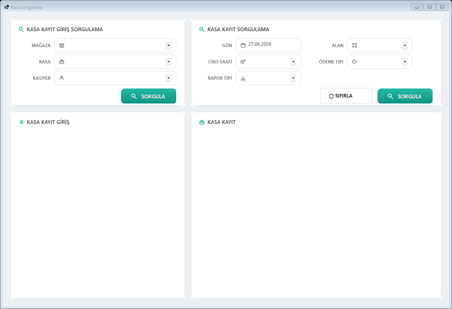Expand the ÖDEME TİPİ dropdown
This screenshot has width=452, height=309.
[x=405, y=62]
